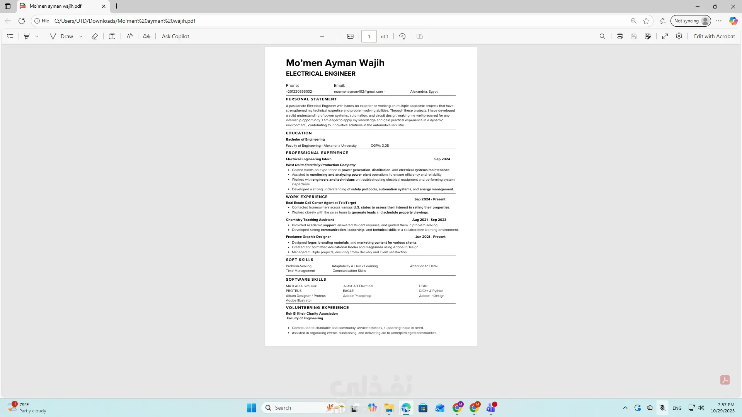Open the browser Settings and more menu
The image size is (742, 417).
click(x=719, y=21)
